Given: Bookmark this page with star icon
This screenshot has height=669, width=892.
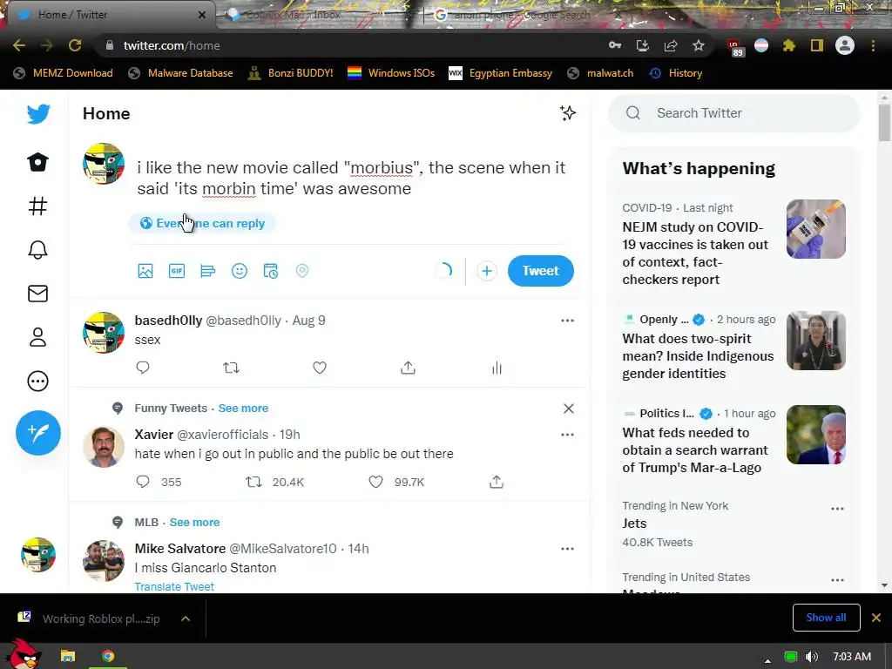Looking at the screenshot, I should [699, 45].
